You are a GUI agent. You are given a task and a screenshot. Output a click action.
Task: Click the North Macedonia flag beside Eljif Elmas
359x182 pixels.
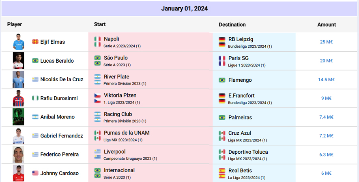[x=35, y=42]
